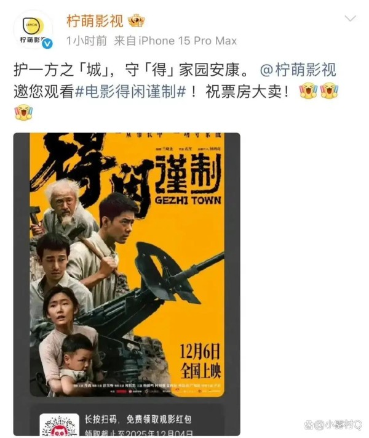This screenshot has height=438, width=369.
Task: Tap the @小罢村Q watermark text
Action: 338,425
